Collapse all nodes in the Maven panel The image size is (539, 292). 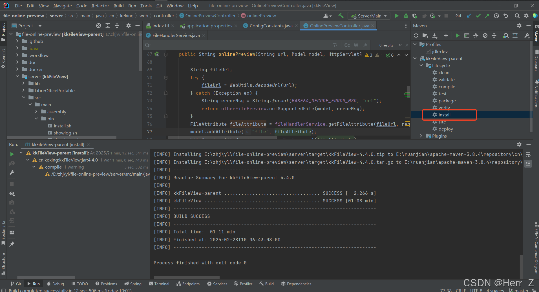click(x=495, y=36)
